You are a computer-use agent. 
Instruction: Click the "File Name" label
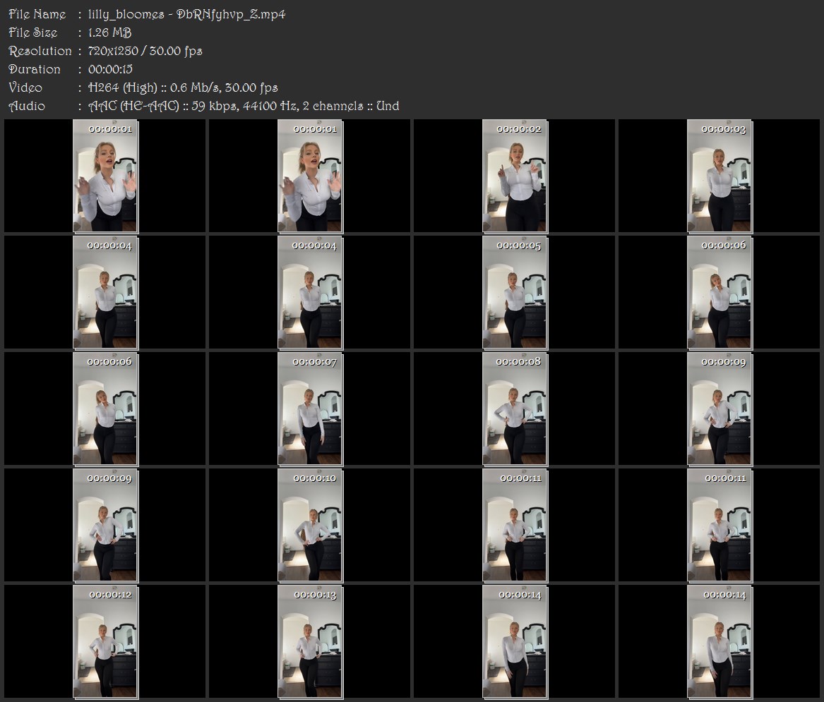(x=37, y=14)
